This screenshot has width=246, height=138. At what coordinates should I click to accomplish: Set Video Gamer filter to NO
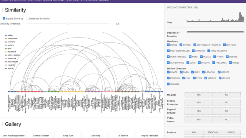tap(227, 120)
